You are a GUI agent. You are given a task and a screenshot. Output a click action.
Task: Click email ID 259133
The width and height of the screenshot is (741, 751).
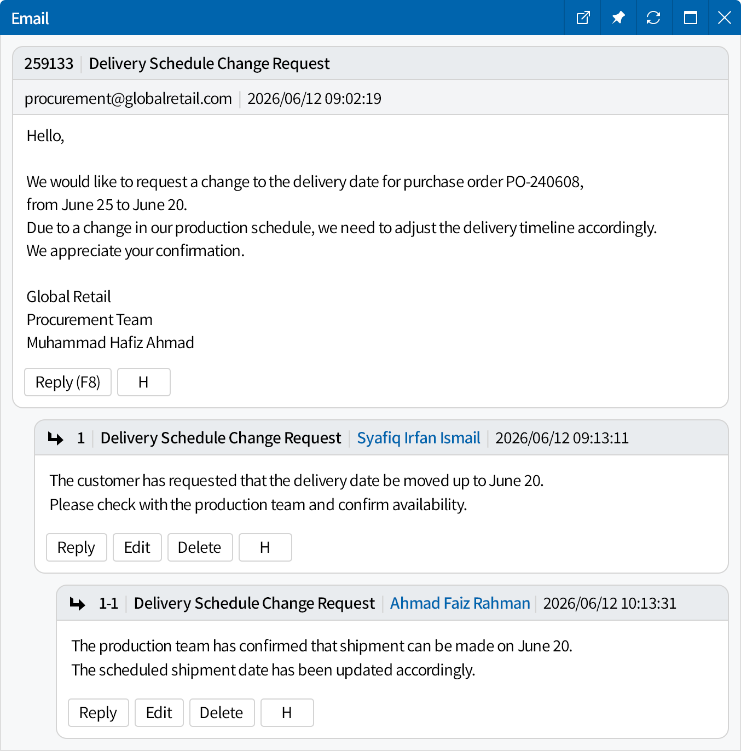49,63
